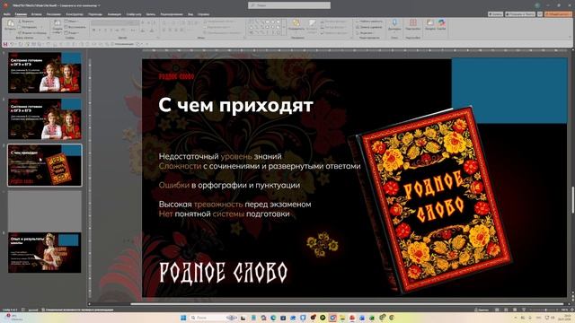The height and width of the screenshot is (323, 575).
Task: Click Найти in the editing group
Action: [369, 22]
